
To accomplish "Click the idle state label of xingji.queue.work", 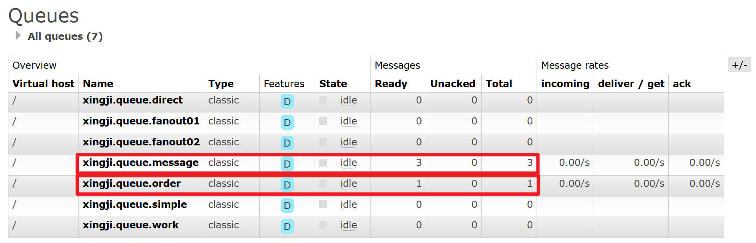I will 349,225.
